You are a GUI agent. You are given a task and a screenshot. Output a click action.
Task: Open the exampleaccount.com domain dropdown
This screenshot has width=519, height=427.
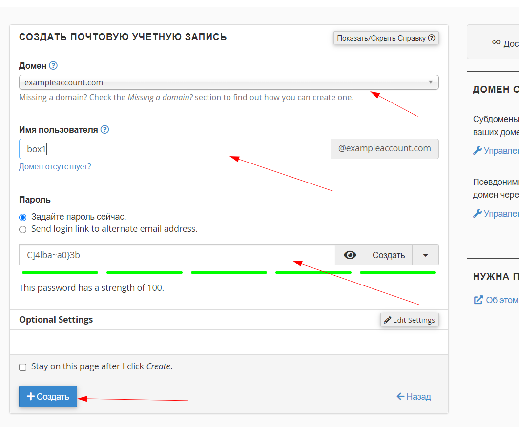(x=228, y=82)
